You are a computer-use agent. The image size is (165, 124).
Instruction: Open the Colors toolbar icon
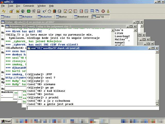(x=54, y=11)
